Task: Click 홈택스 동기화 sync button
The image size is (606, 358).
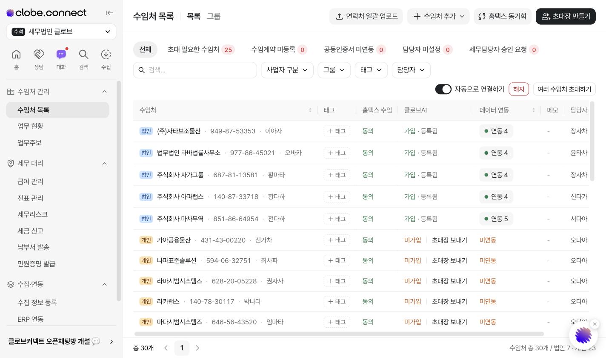Action: point(503,16)
